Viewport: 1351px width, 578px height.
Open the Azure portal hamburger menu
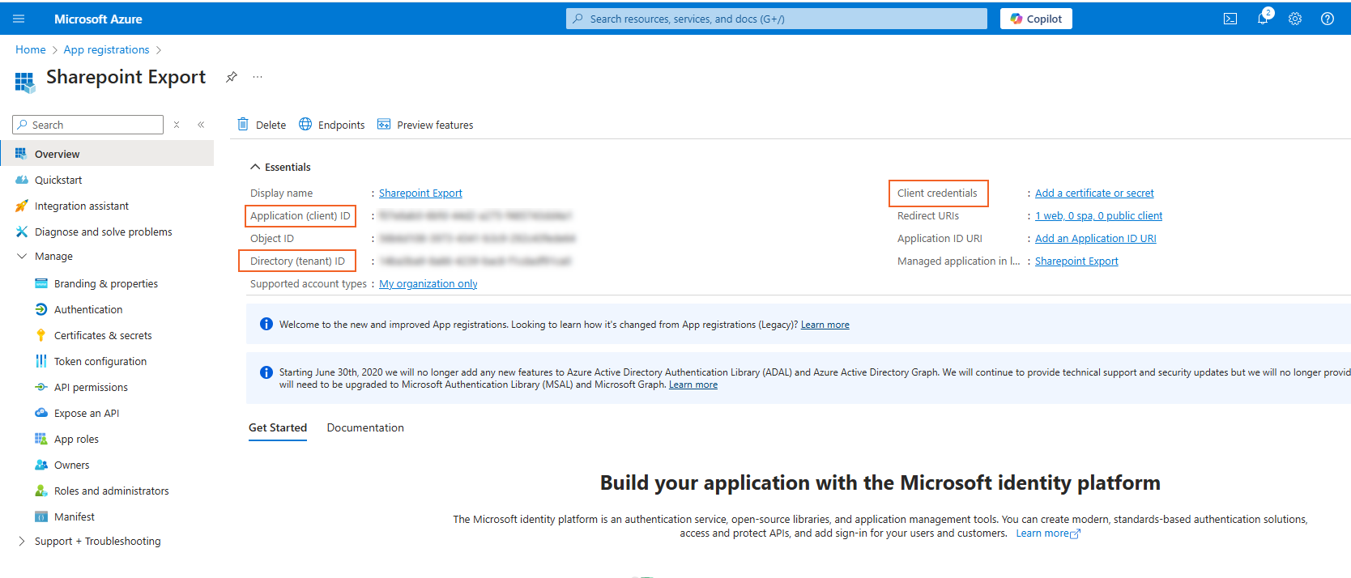pos(19,19)
